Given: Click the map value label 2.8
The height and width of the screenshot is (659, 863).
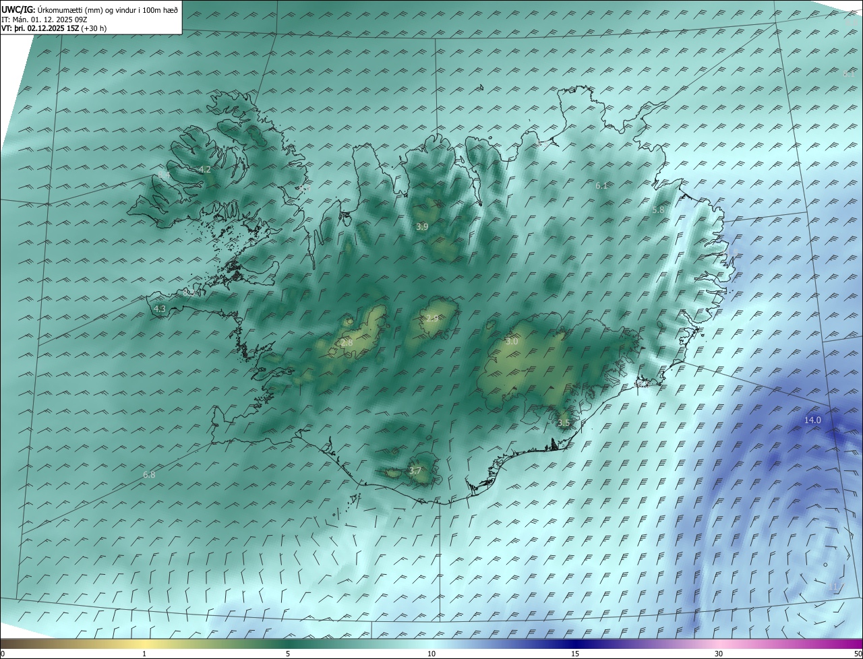Looking at the screenshot, I should tap(347, 343).
